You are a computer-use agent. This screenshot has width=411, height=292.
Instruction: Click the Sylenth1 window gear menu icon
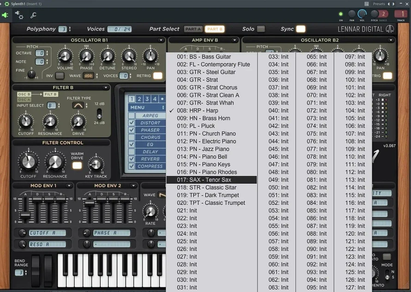point(7,4)
